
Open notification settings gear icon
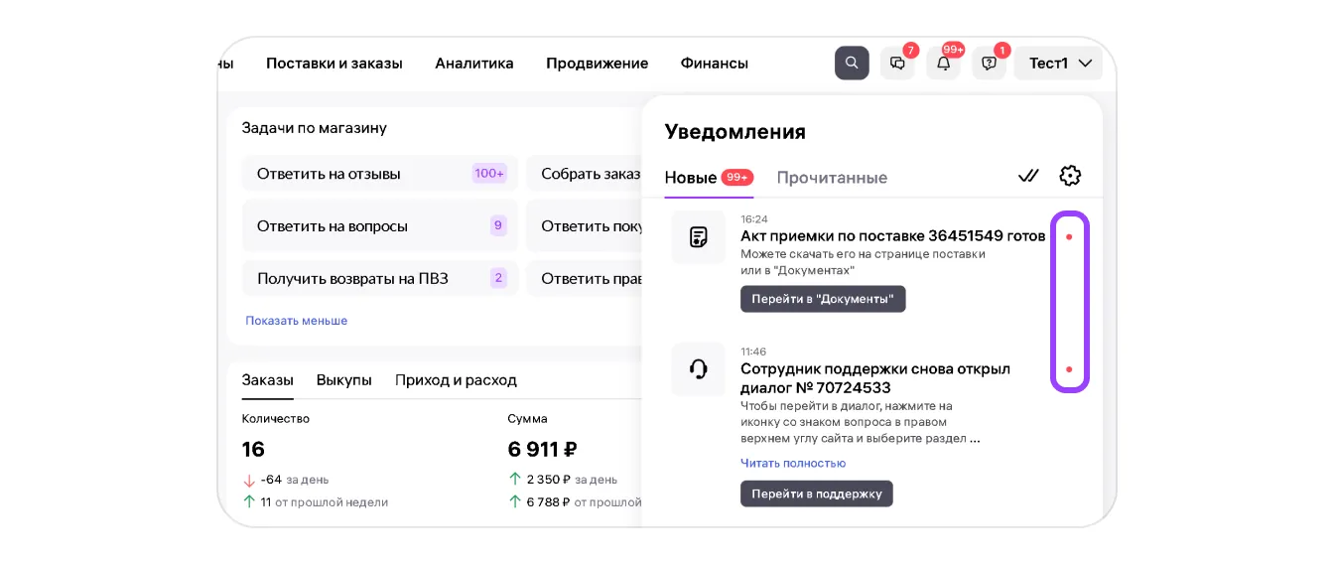pos(1070,176)
